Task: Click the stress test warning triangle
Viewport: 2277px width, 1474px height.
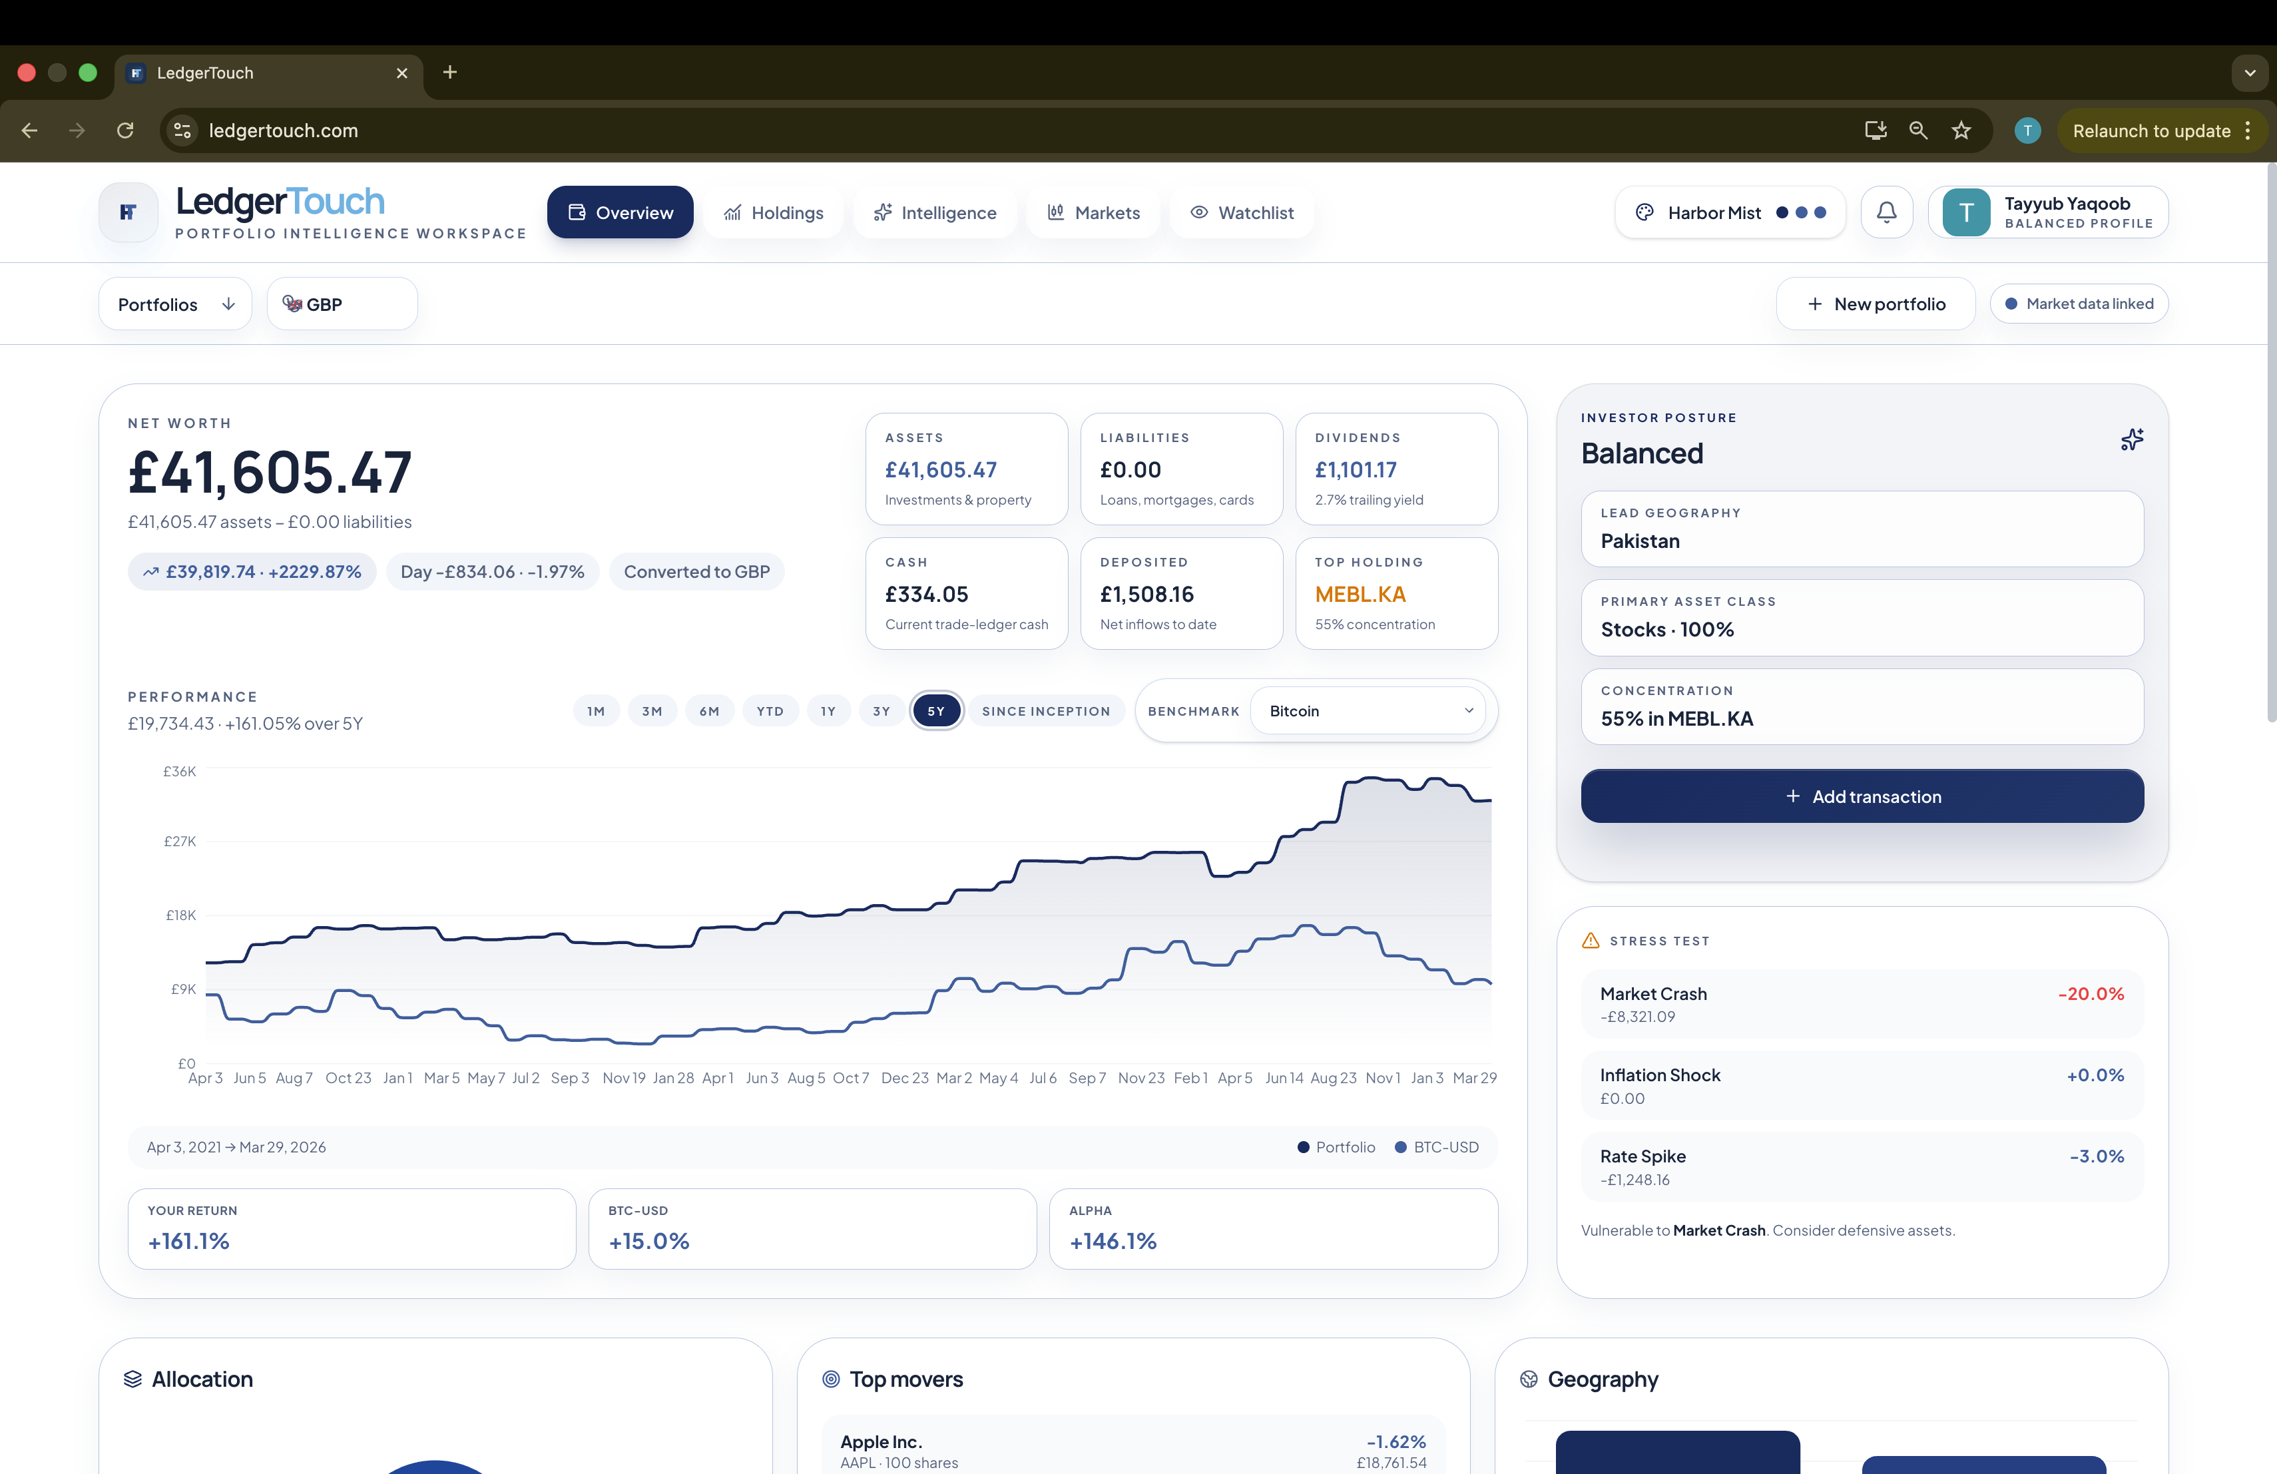Action: pos(1590,940)
